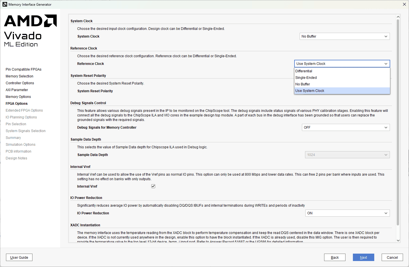The image size is (409, 267).
Task: Cancel the Memory Interface Generator wizard
Action: (x=392, y=257)
